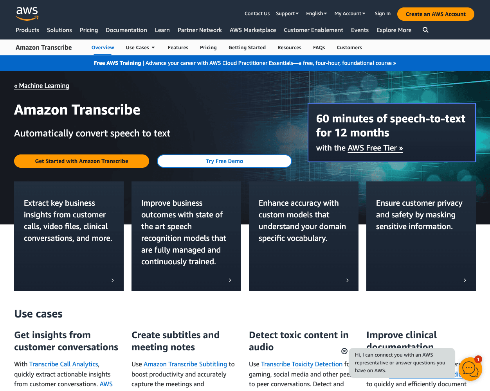Viewport: 490px width, 391px height.
Task: Open the search magnifier icon
Action: pos(425,30)
